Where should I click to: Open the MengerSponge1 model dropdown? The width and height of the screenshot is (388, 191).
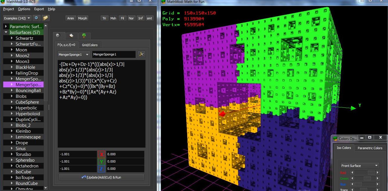tap(74, 54)
